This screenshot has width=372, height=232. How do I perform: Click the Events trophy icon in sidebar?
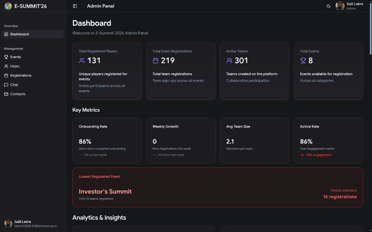pyautogui.click(x=6, y=57)
